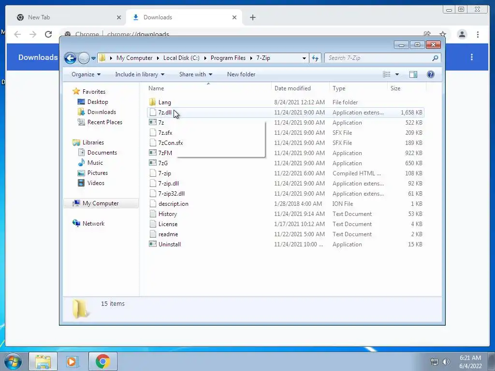Open the recent pages dropdown arrow
The width and height of the screenshot is (495, 371).
[93, 58]
